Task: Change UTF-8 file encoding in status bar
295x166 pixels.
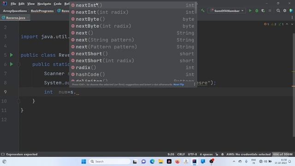Action: tap(192, 154)
